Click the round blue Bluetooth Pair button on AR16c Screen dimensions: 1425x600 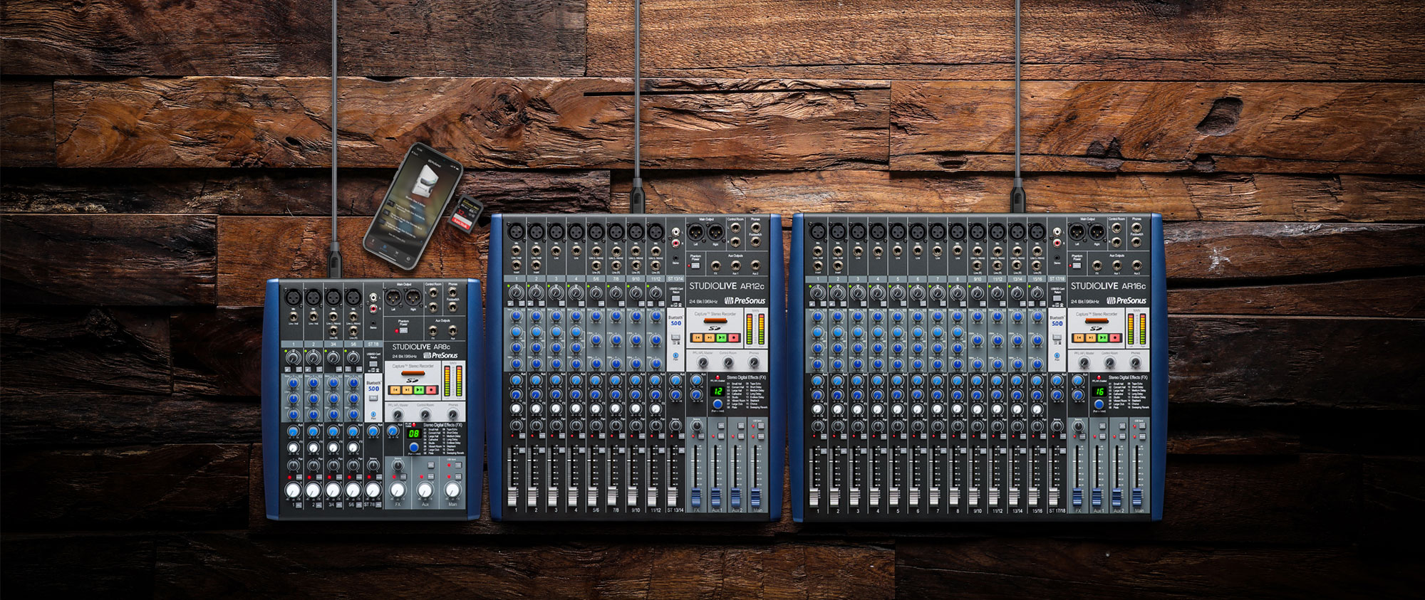pyautogui.click(x=1057, y=354)
